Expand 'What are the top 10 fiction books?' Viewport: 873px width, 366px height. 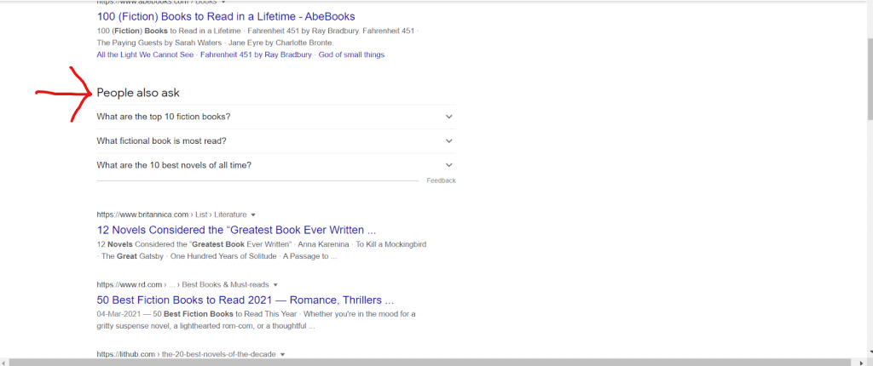[x=164, y=117]
